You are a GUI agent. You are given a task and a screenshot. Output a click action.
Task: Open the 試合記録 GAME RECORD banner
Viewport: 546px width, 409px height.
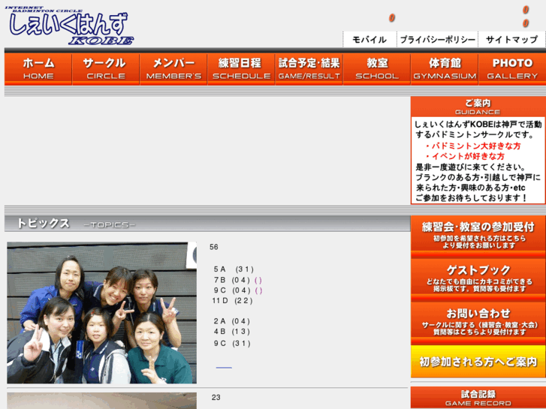pyautogui.click(x=478, y=398)
